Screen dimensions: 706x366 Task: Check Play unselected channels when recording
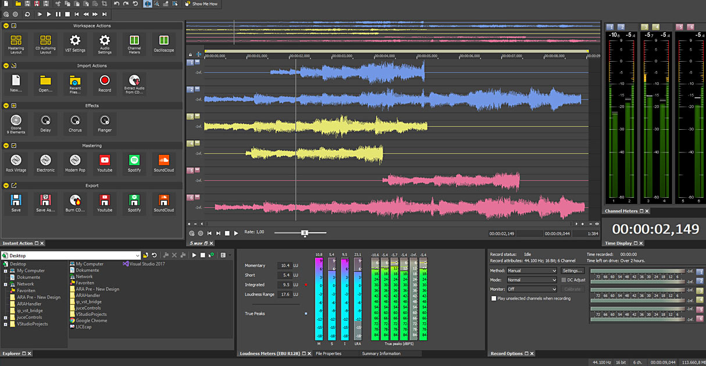(493, 299)
